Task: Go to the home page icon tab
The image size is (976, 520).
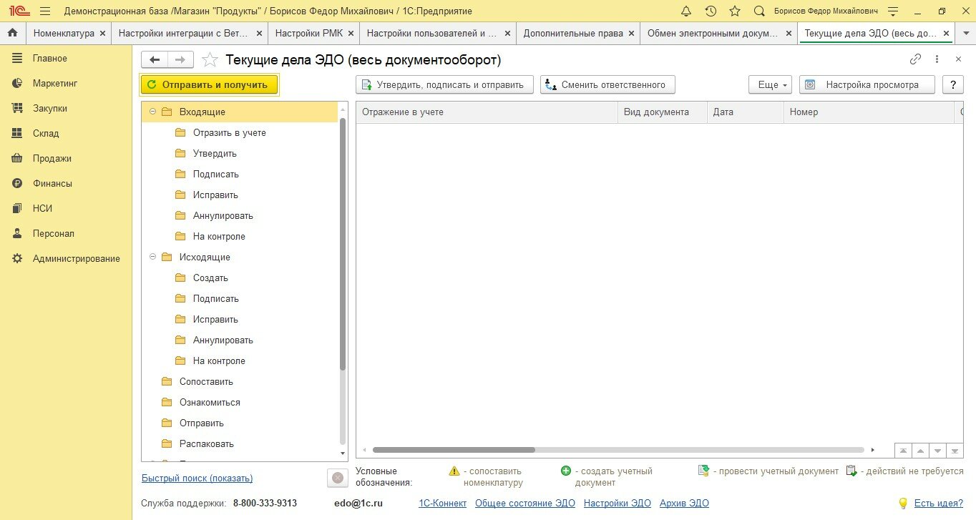Action: (12, 33)
